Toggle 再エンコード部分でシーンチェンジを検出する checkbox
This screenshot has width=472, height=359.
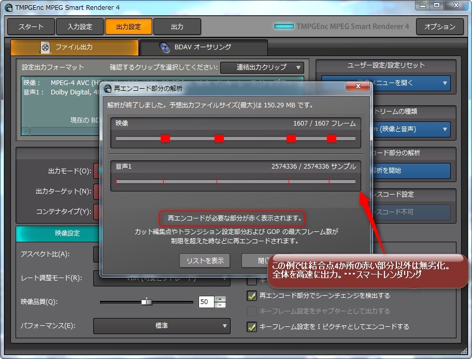coord(252,296)
